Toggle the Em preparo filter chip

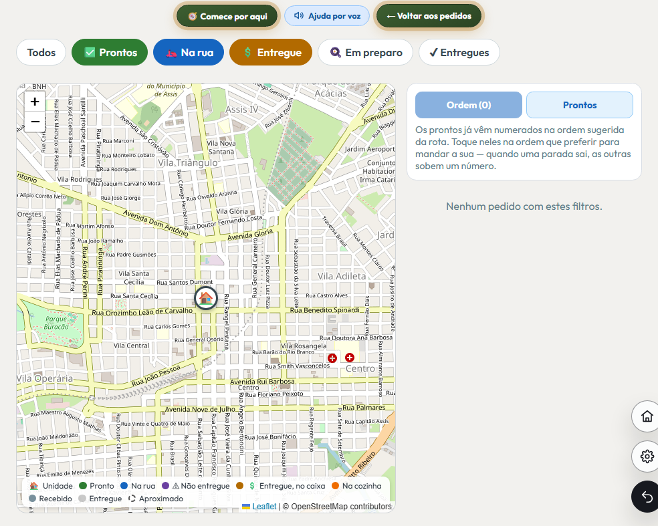tap(366, 52)
